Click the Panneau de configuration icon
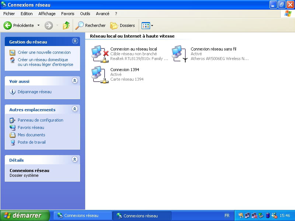The width and height of the screenshot is (295, 221). [13, 120]
